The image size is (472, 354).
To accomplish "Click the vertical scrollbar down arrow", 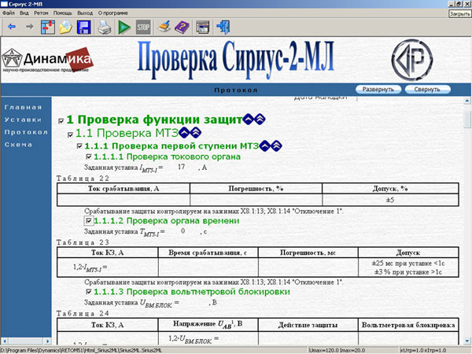I will [466, 339].
